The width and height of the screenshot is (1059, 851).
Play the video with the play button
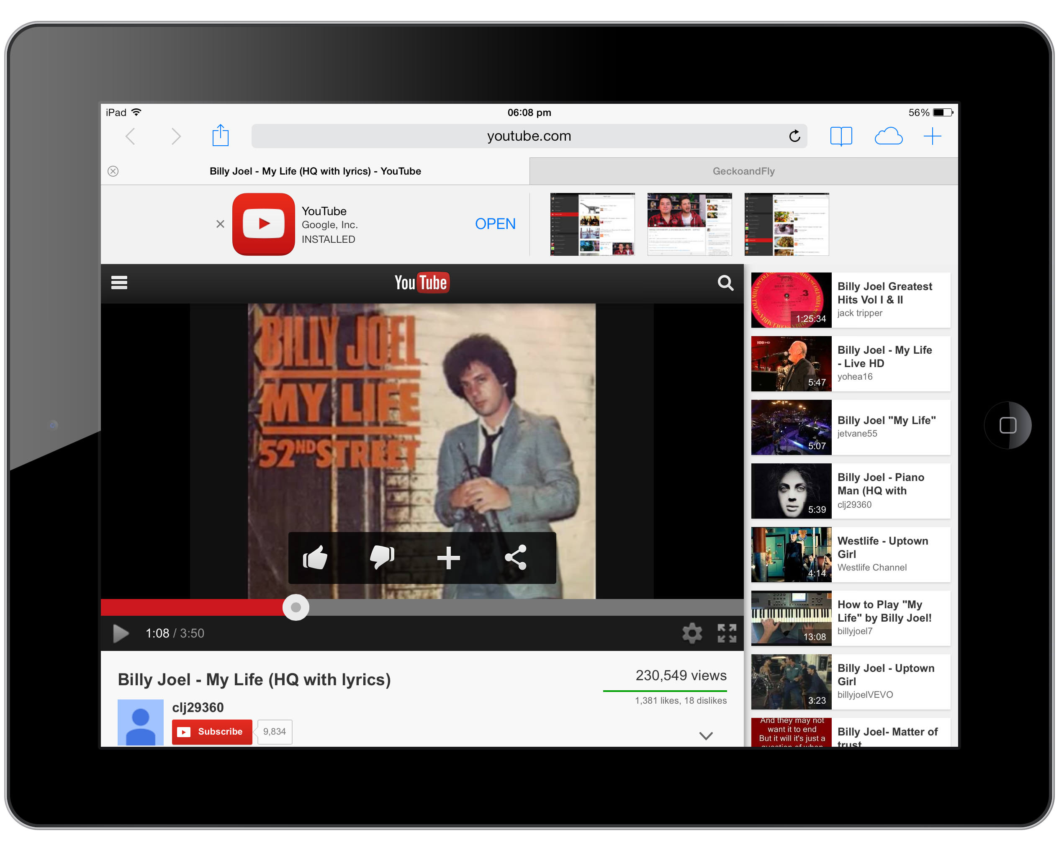[x=121, y=633]
